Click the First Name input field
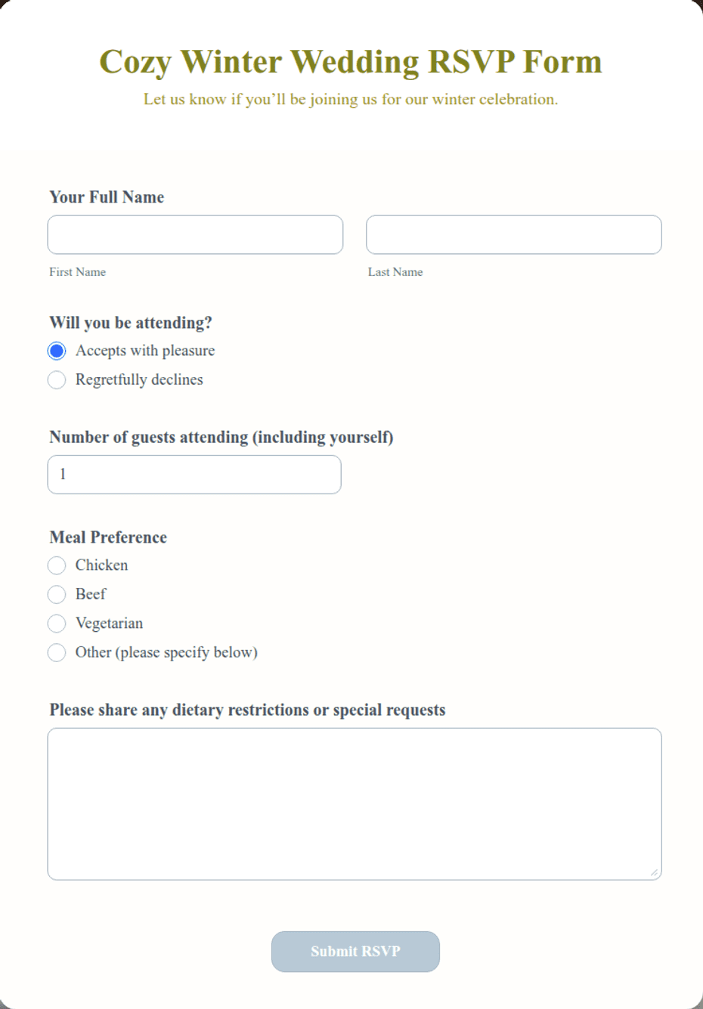This screenshot has height=1009, width=703. point(195,234)
